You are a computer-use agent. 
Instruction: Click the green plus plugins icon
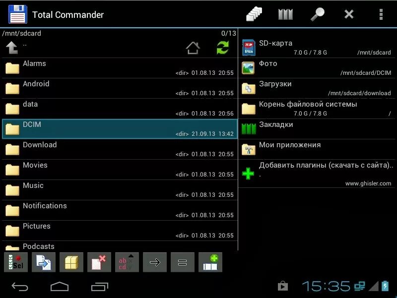click(248, 174)
